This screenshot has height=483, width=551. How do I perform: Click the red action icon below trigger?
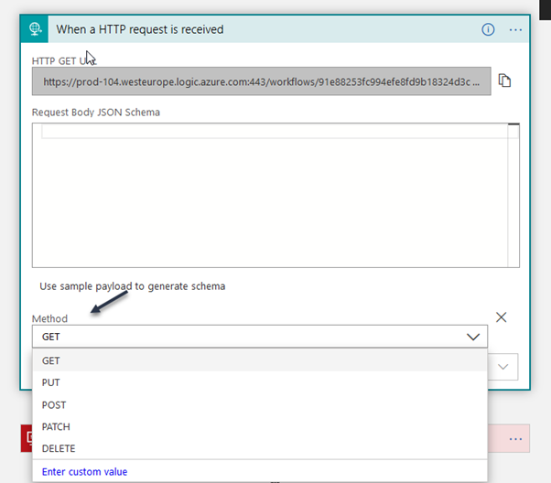point(27,439)
